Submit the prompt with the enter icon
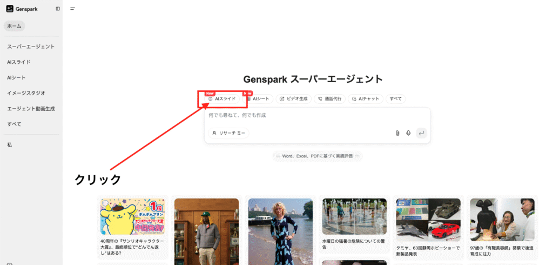The image size is (553, 265). 421,133
